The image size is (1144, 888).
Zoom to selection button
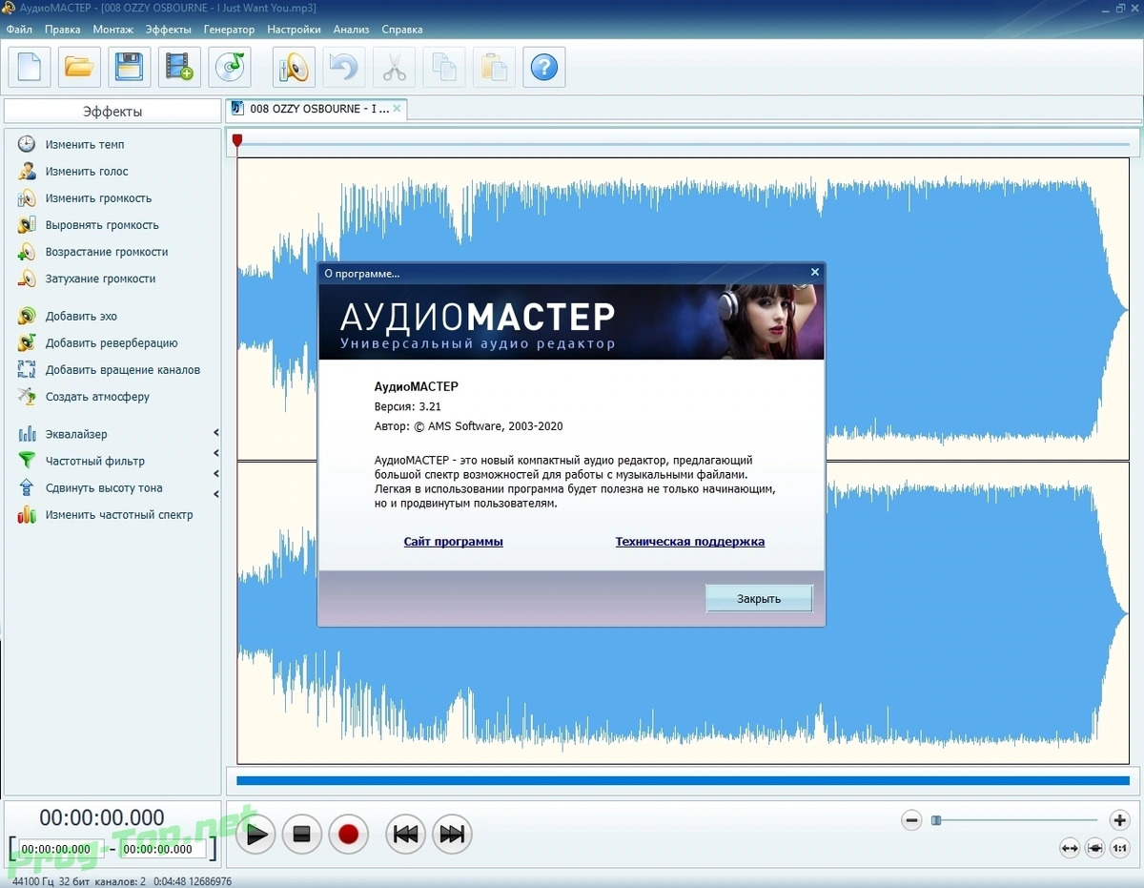click(1094, 848)
